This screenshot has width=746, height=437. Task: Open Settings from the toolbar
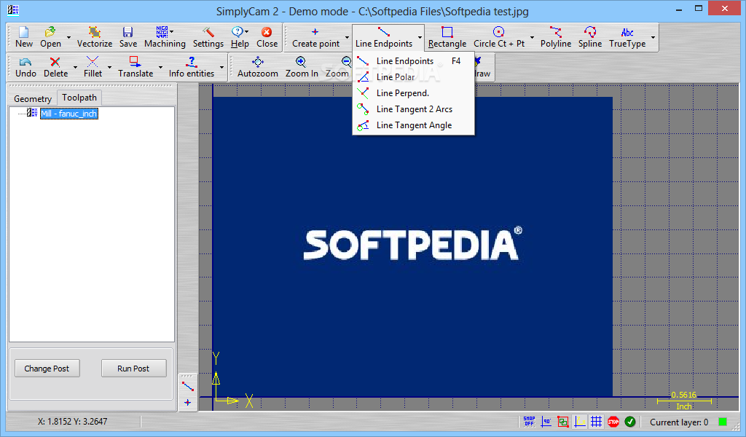208,38
